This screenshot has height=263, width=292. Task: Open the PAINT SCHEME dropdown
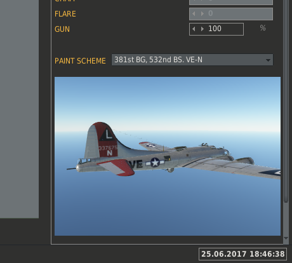click(192, 60)
